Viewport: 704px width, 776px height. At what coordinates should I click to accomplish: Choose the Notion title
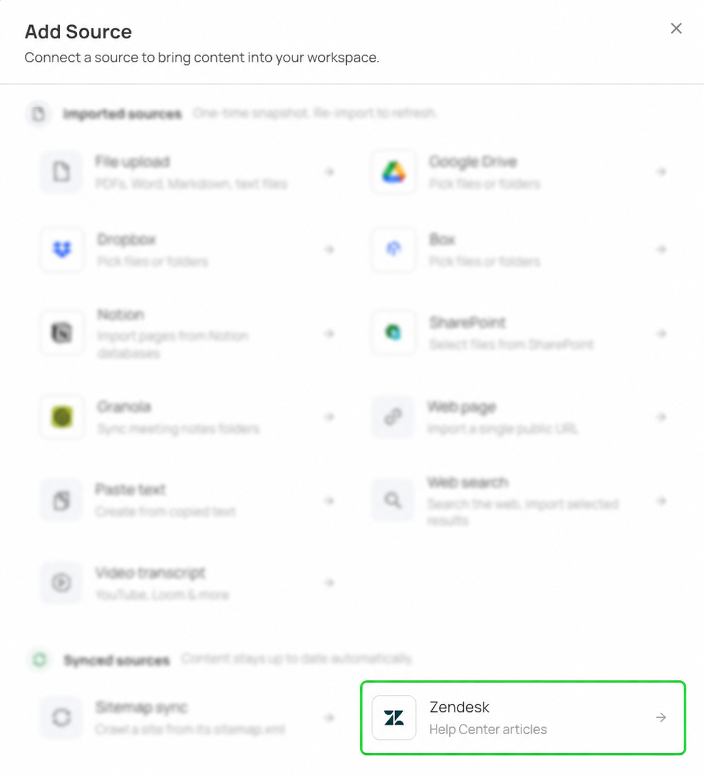pos(121,315)
